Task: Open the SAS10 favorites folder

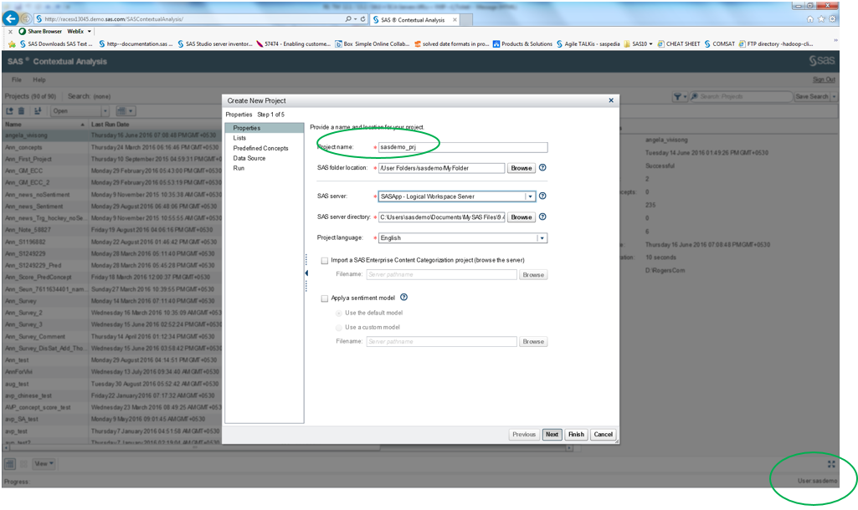Action: pyautogui.click(x=638, y=43)
